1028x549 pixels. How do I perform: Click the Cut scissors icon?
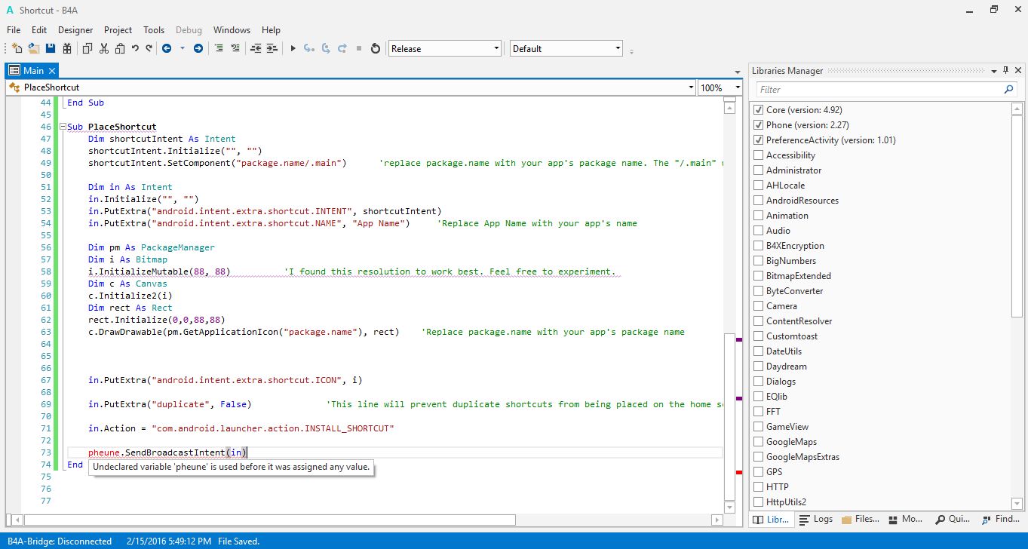click(x=103, y=48)
